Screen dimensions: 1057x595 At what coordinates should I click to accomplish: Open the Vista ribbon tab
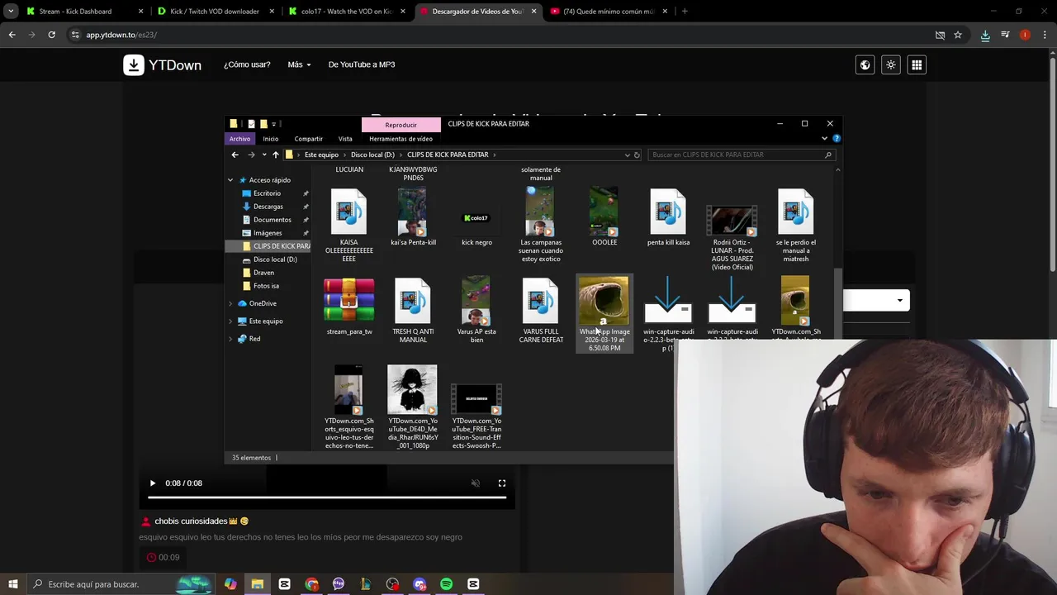pyautogui.click(x=345, y=139)
